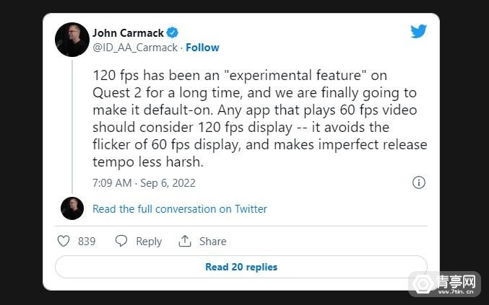Viewport: 489px width, 305px height.
Task: Click the Twitter bird logo icon
Action: (418, 32)
